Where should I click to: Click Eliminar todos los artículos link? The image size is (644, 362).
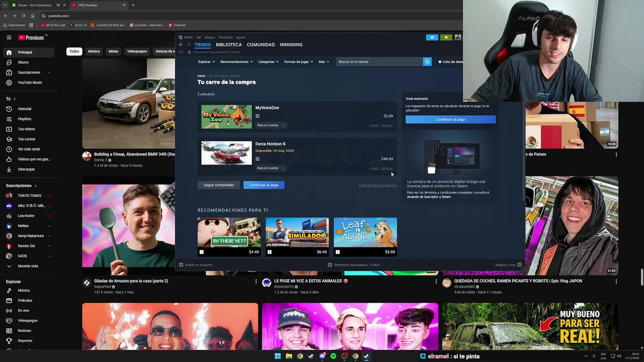point(378,185)
